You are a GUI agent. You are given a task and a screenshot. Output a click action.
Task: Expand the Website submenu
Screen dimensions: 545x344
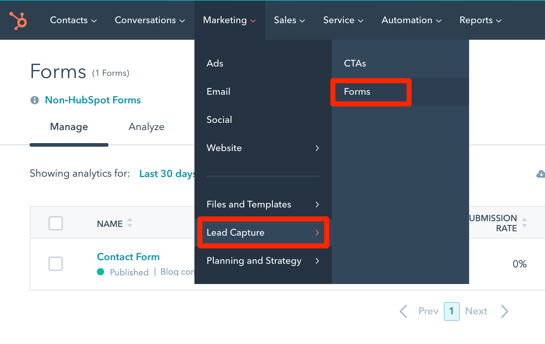pyautogui.click(x=263, y=148)
